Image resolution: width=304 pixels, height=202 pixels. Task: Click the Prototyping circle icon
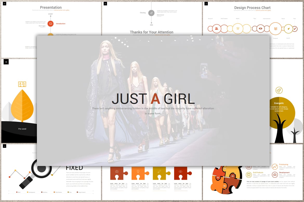tap(275, 167)
